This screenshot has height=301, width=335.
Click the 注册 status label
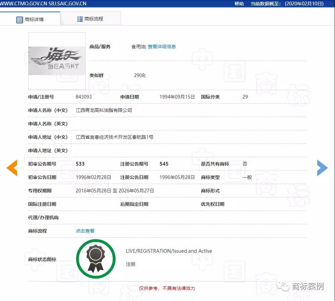tap(130, 264)
